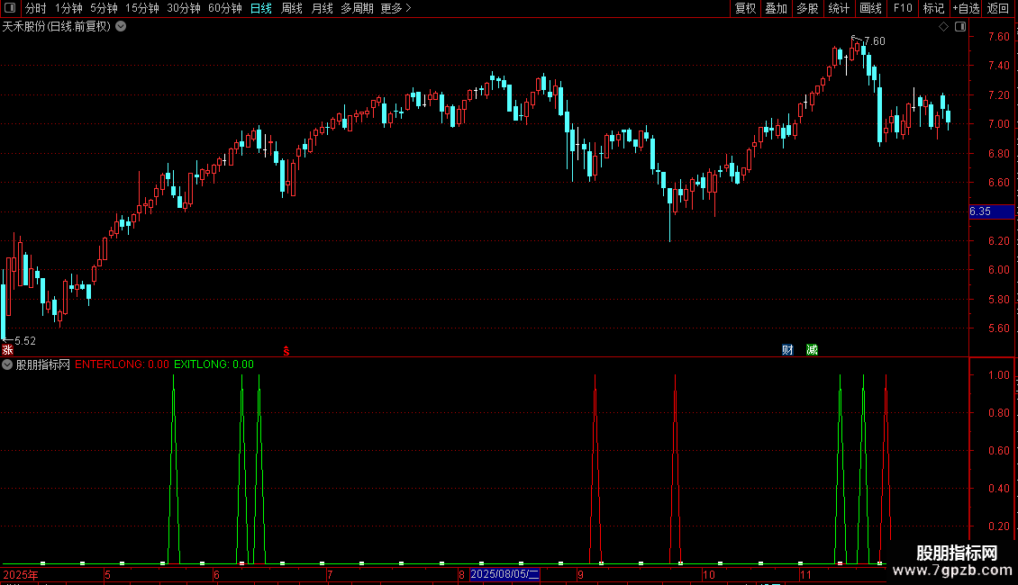Viewport: 1018px width, 585px height.
Task: Select the 30分钟 period tab
Action: click(x=184, y=8)
